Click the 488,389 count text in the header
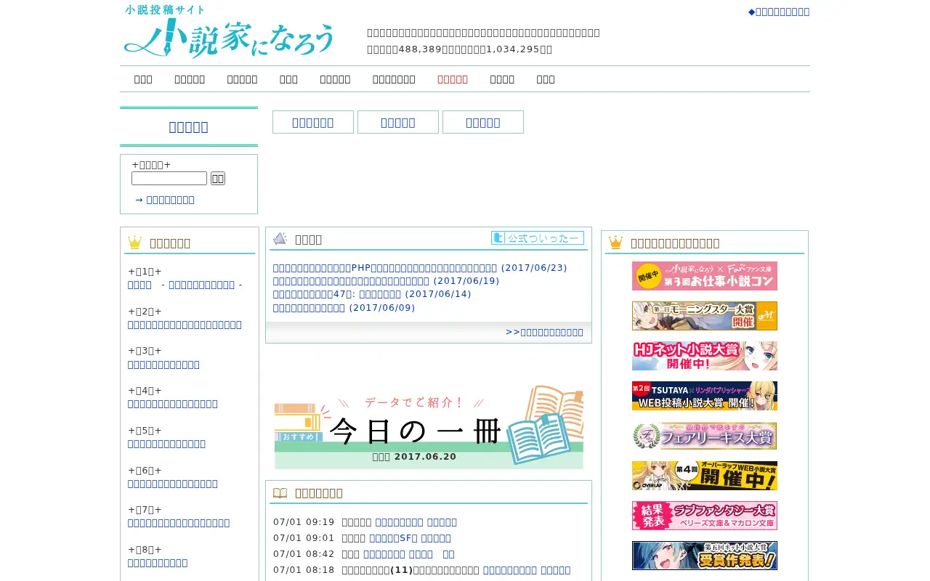The height and width of the screenshot is (581, 930). point(421,49)
